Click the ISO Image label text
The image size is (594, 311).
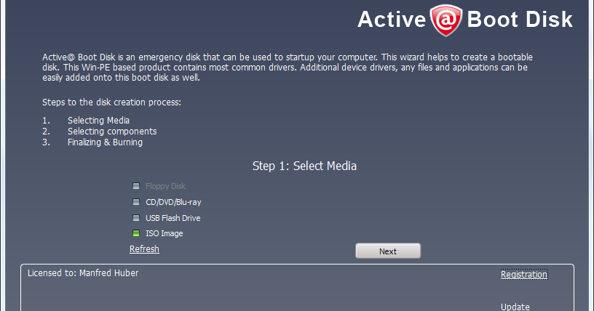coord(165,233)
